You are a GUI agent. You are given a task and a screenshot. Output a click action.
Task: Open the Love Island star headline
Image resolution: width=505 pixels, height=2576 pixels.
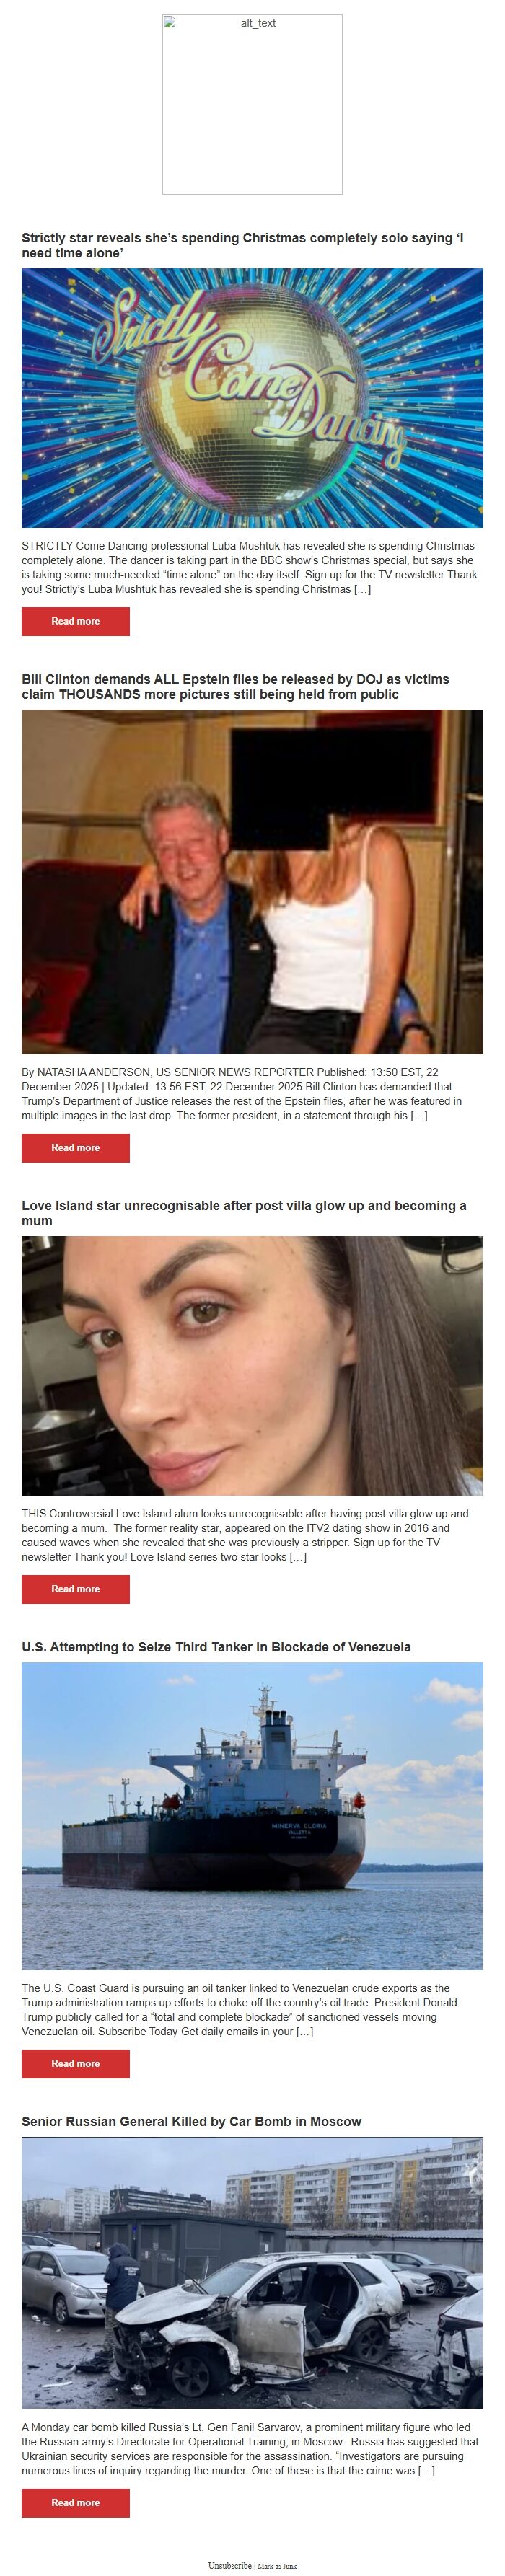[244, 1212]
